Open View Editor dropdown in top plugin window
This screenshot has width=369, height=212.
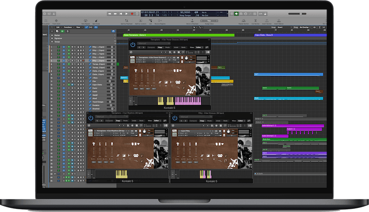click(199, 47)
